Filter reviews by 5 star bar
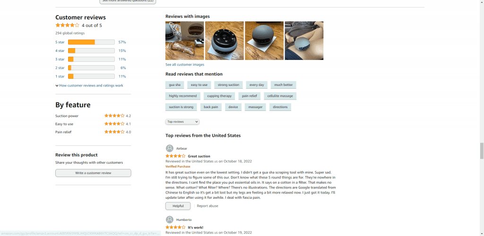Image resolution: width=484 pixels, height=236 pixels. tap(91, 42)
